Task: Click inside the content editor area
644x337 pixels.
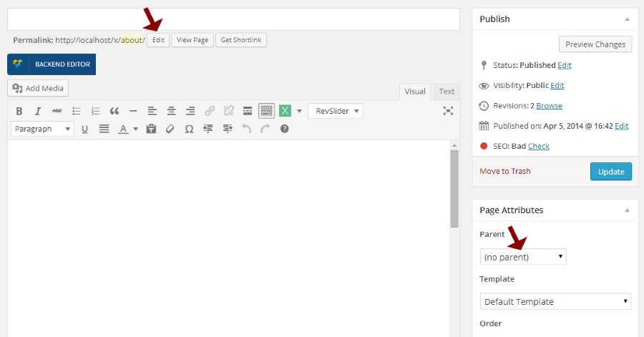Action: (x=228, y=238)
